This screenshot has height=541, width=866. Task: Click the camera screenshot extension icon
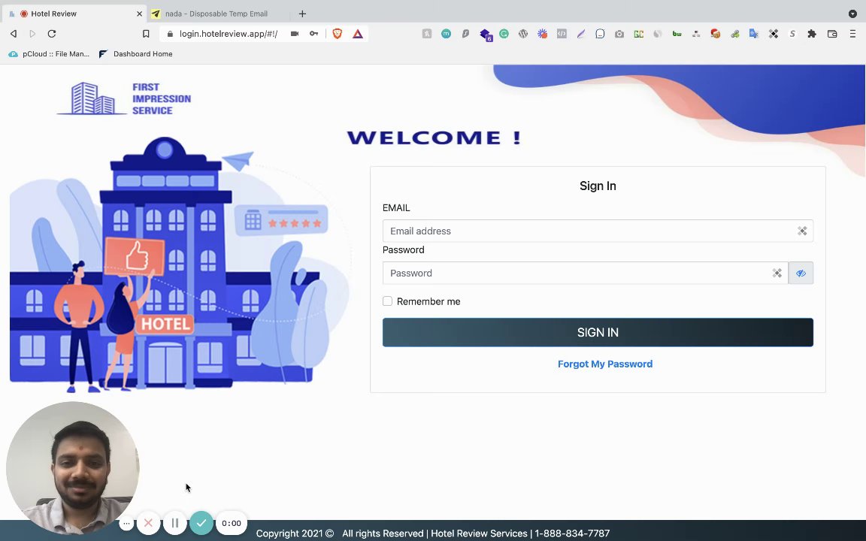coord(619,34)
